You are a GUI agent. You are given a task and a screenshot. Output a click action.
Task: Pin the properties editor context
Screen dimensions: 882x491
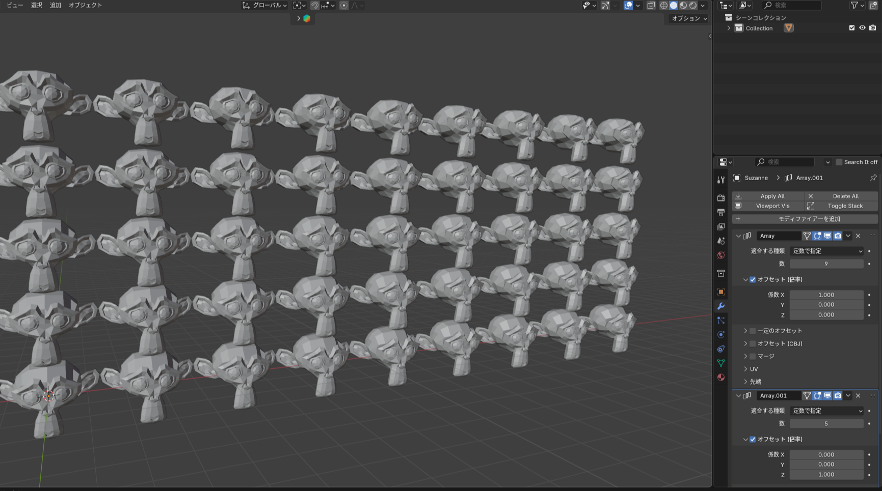tap(873, 178)
